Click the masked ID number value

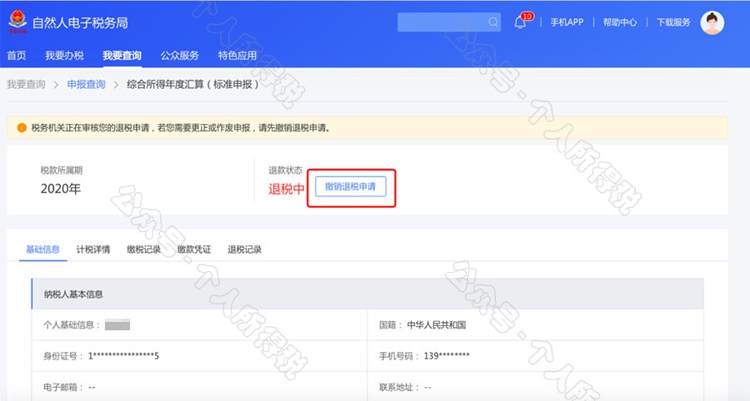click(x=123, y=355)
